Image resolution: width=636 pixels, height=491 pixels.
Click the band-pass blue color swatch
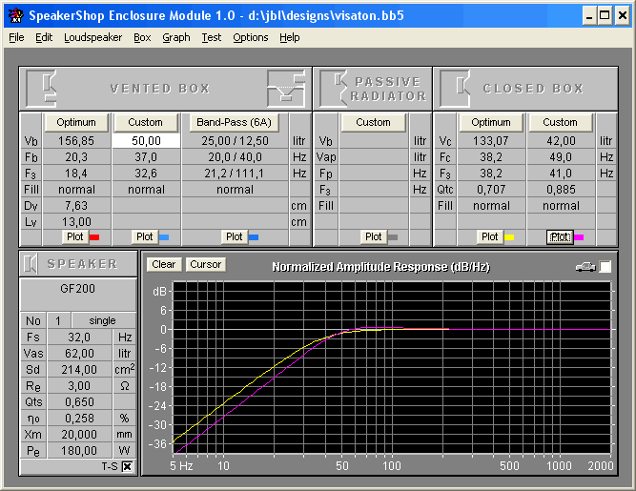click(254, 237)
